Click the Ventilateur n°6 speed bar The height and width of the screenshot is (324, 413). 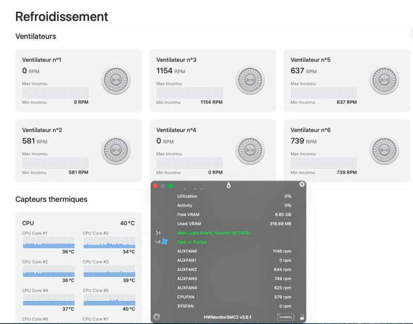pyautogui.click(x=324, y=163)
